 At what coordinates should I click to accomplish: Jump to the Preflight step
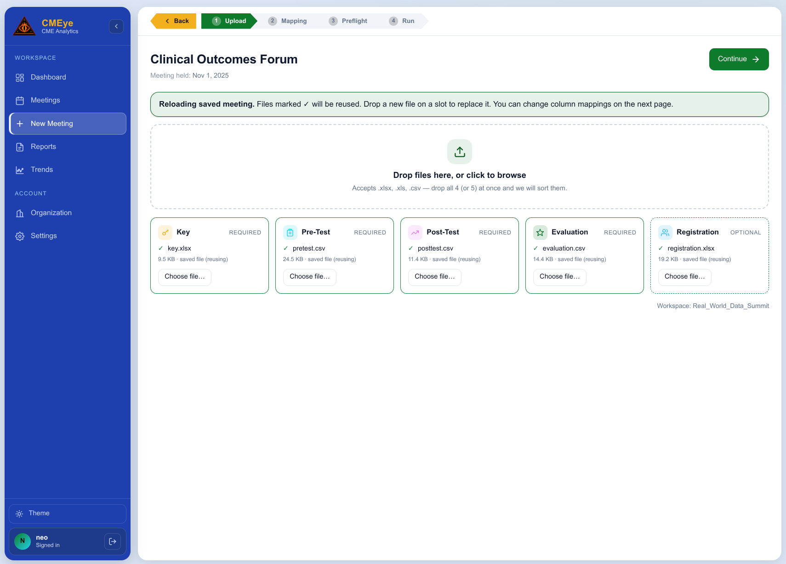click(348, 21)
